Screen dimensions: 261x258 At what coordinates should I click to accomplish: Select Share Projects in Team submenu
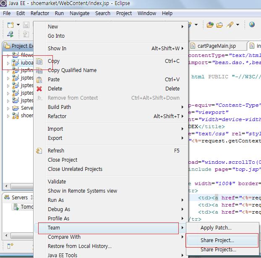(x=222, y=250)
